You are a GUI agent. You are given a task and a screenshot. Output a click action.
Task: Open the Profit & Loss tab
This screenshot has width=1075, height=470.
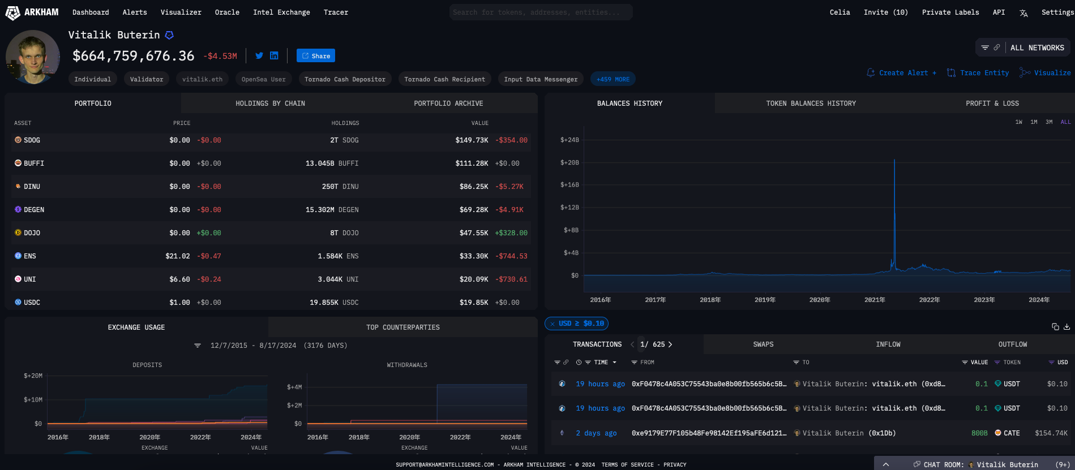click(x=992, y=104)
